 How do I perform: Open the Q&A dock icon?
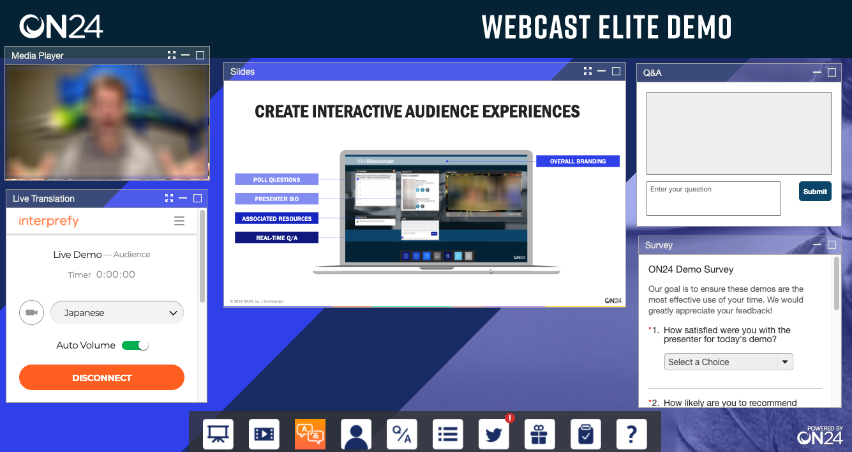(x=402, y=434)
